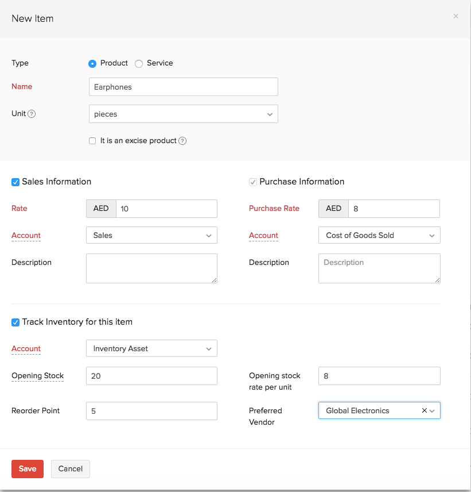Clear Global Electronics from Preferred Vendor

click(x=424, y=410)
